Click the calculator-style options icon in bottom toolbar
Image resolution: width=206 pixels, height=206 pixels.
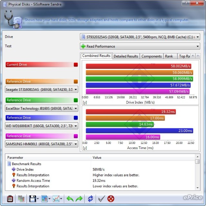[10, 198]
